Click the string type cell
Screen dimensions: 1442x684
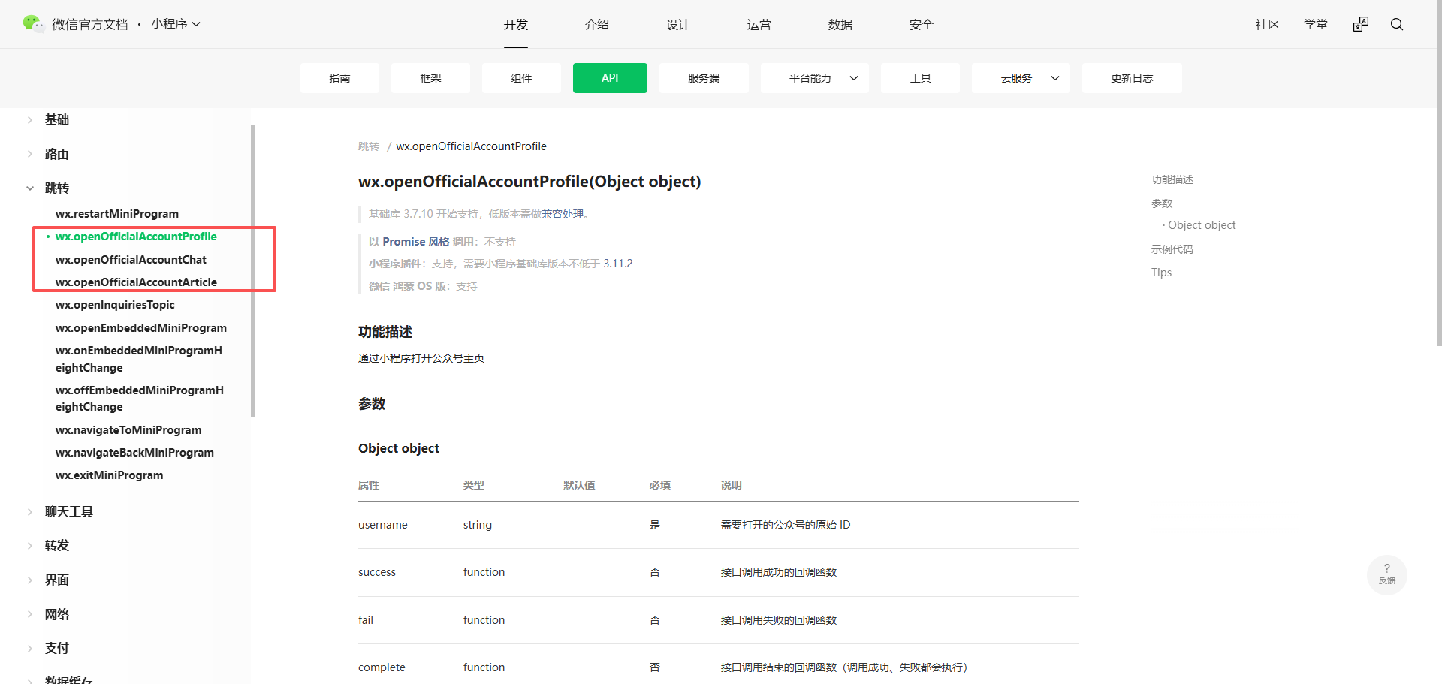click(x=478, y=525)
